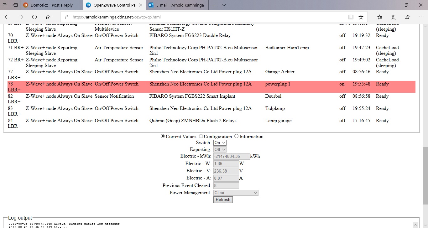Select the Garage Achter node row

(x=211, y=75)
